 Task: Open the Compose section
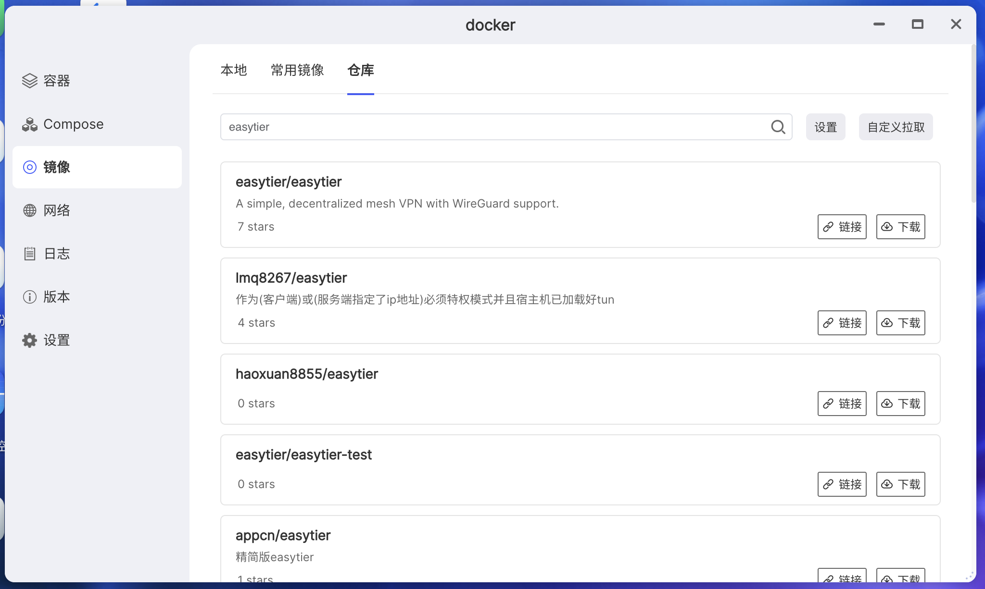coord(97,124)
